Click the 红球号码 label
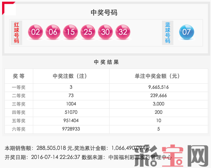Screen dimensions: 211x168 [16, 33]
